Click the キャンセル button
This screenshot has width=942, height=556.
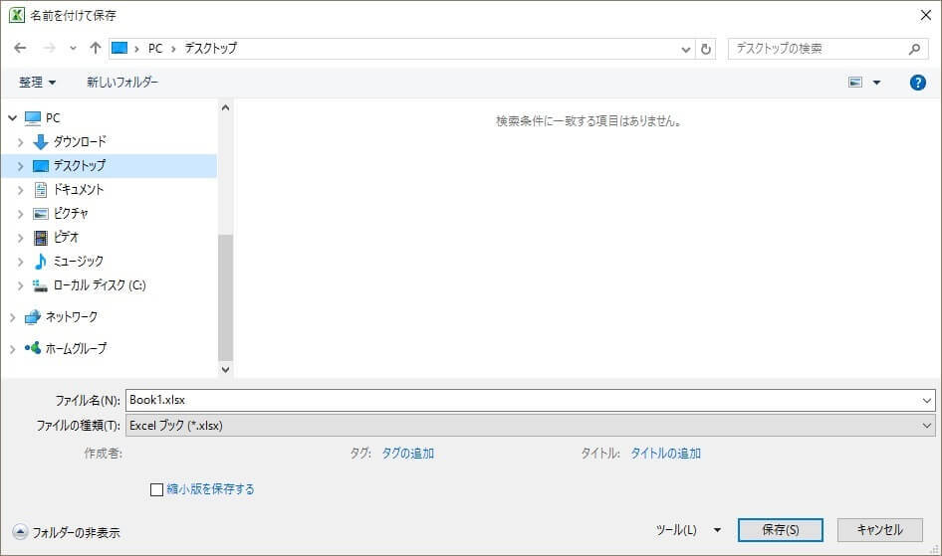click(879, 530)
